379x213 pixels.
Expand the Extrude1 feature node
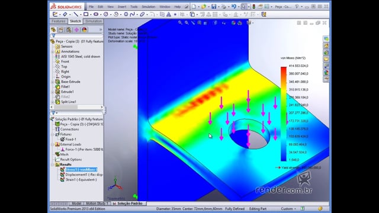[x=53, y=92]
